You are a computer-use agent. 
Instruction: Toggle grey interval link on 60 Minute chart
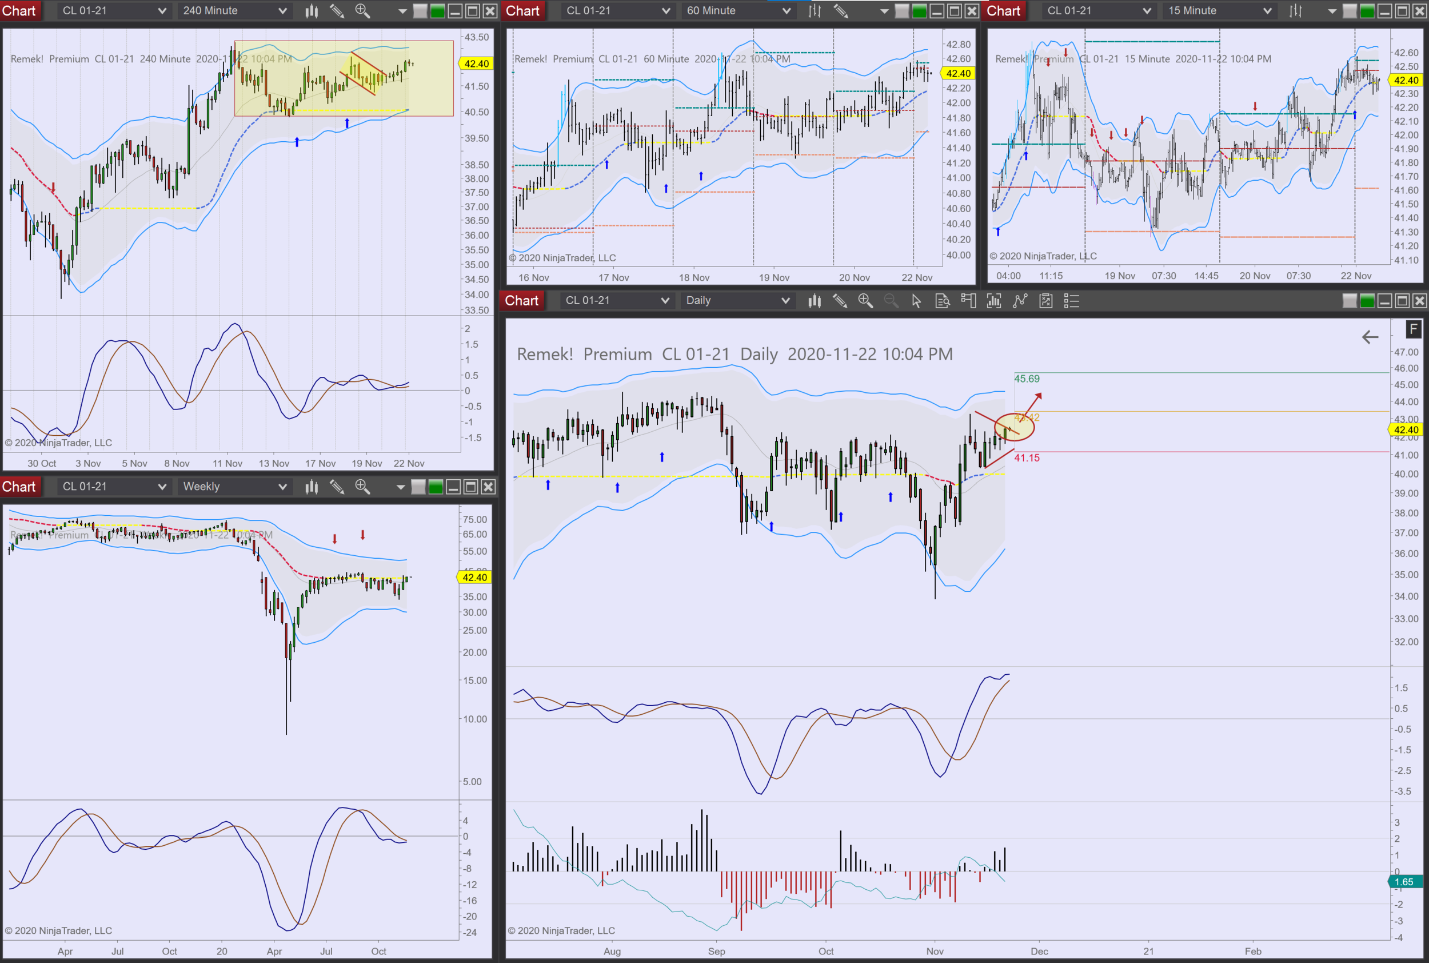pyautogui.click(x=902, y=10)
